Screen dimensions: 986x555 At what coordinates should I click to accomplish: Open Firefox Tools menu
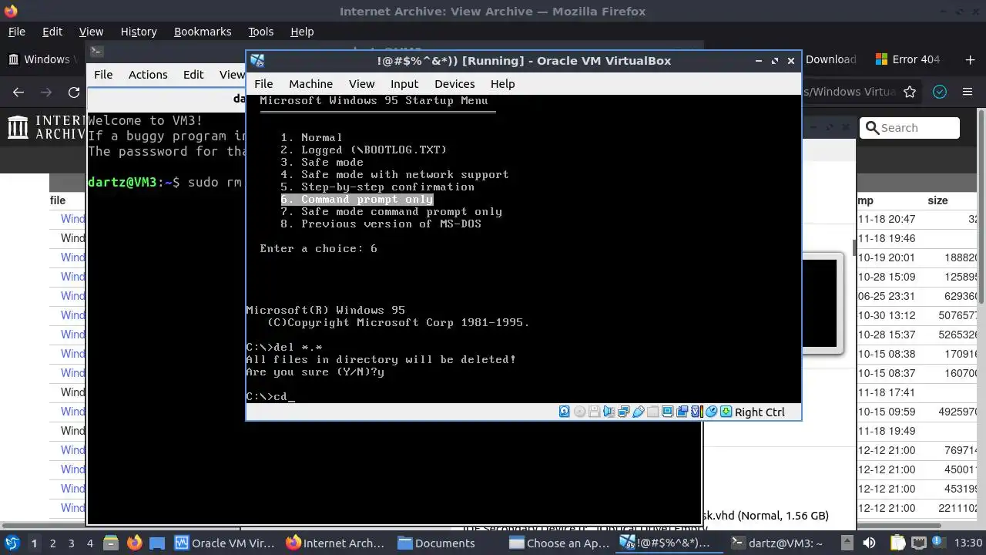260,32
